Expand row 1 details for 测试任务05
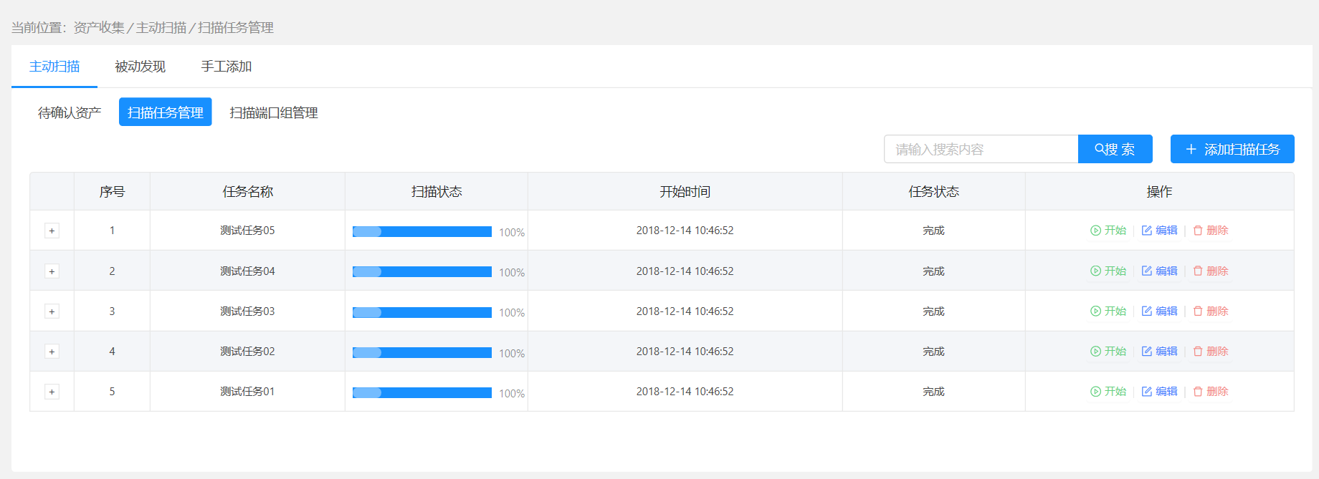Screen dimensions: 1319x479 52,231
